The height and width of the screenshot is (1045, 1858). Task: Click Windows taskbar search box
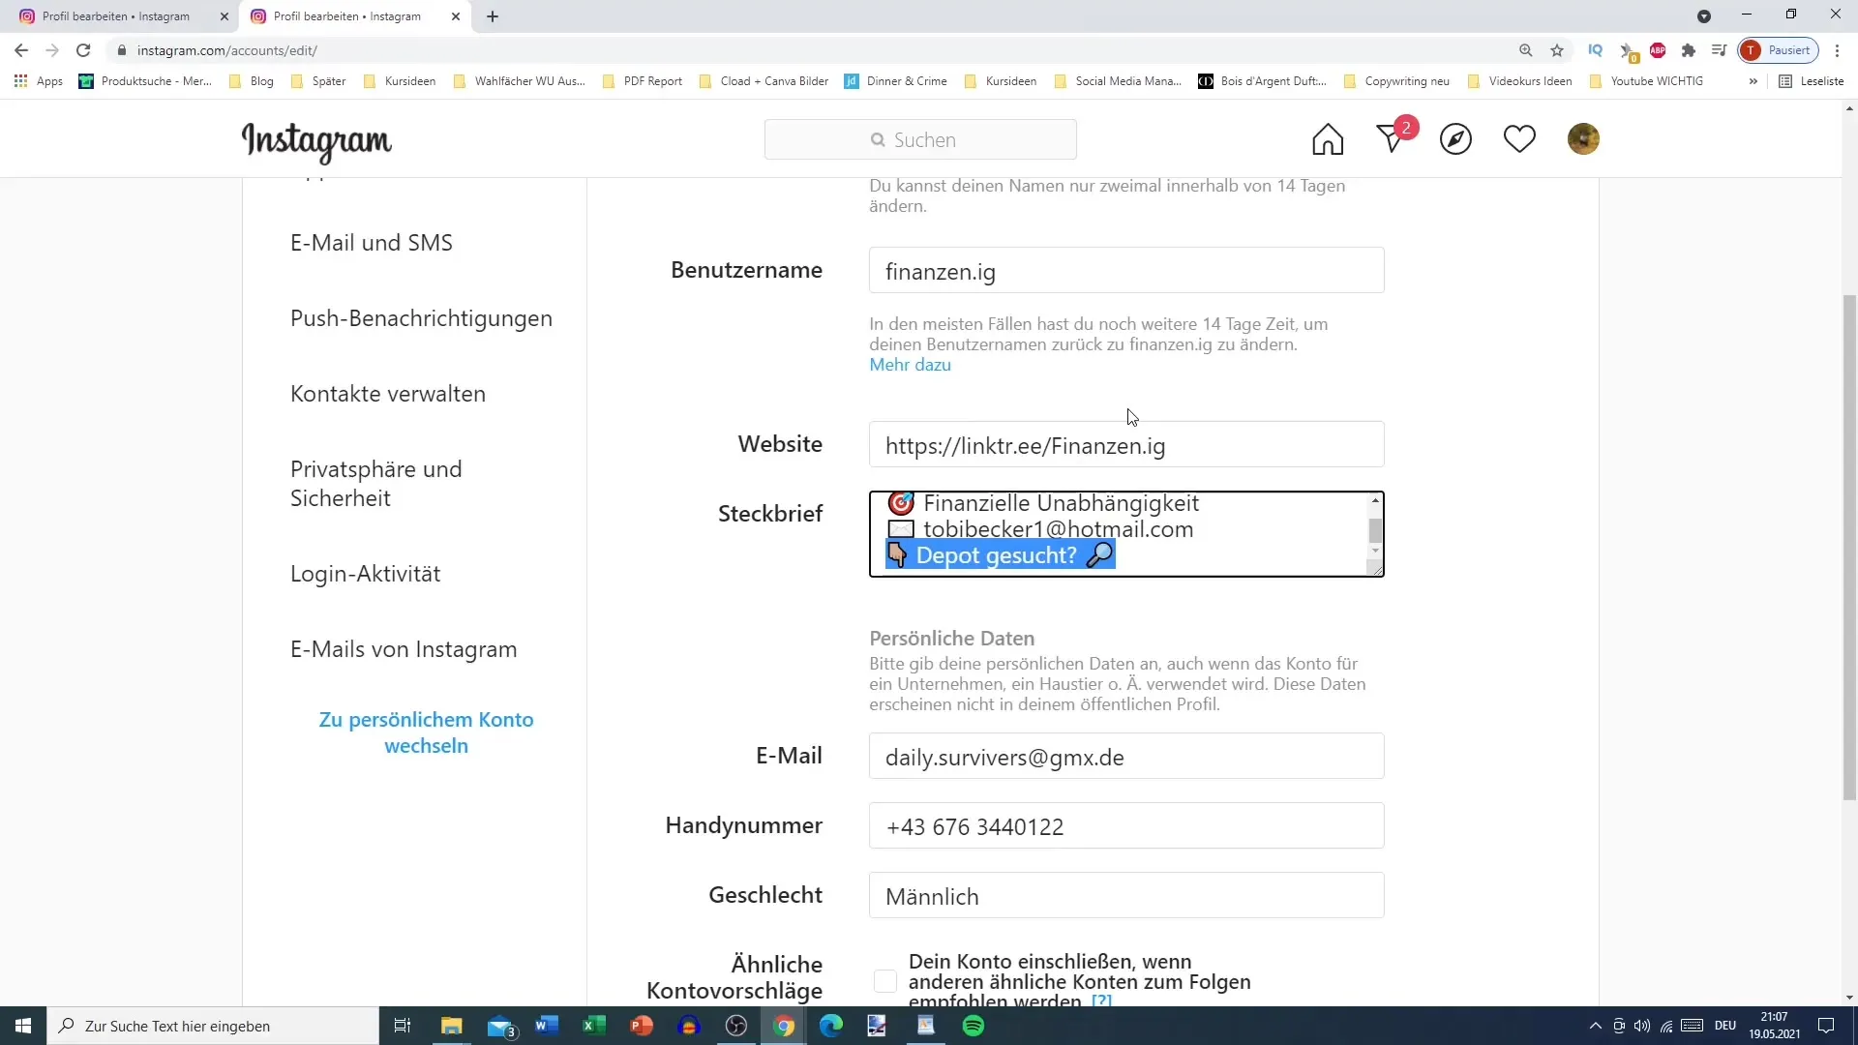213,1026
